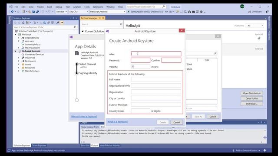278x156 pixels.
Task: Click the Password input field
Action: tap(140, 60)
